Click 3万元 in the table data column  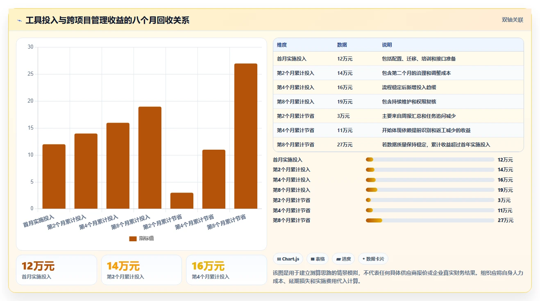pos(343,116)
